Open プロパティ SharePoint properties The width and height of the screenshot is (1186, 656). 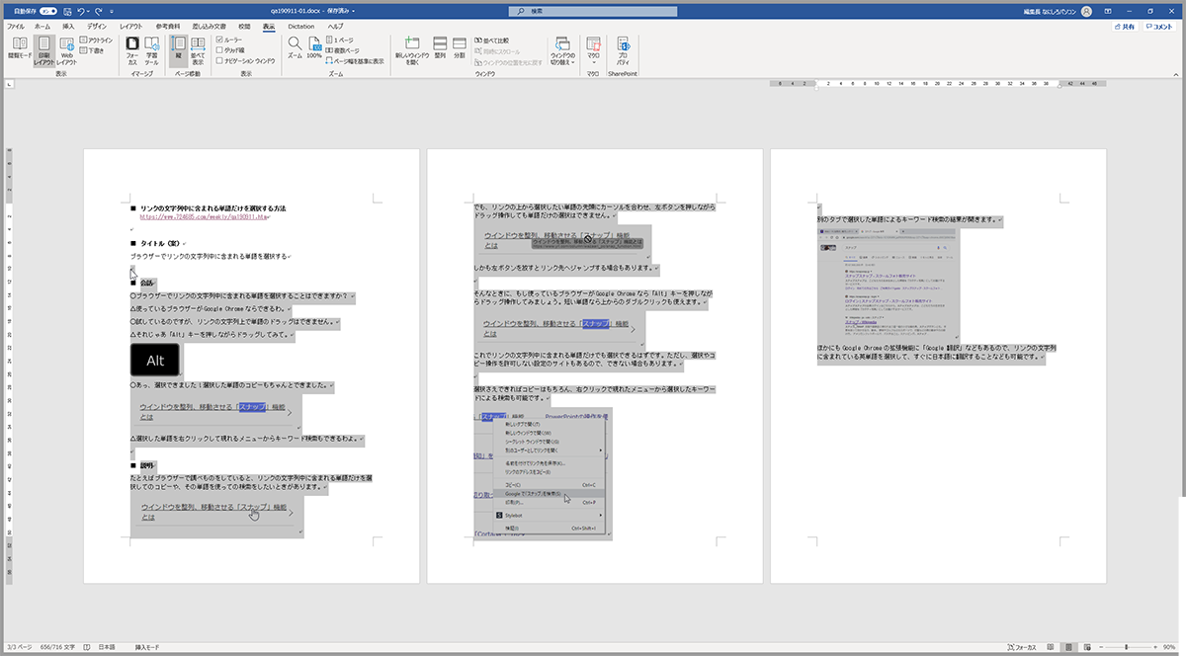624,50
